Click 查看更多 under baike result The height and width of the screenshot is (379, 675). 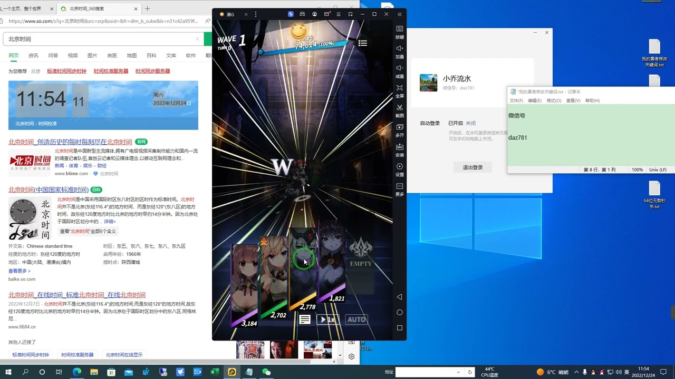(x=20, y=271)
